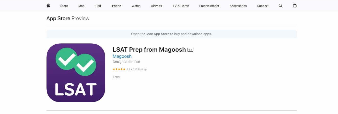Open the Store menu

coord(64,6)
